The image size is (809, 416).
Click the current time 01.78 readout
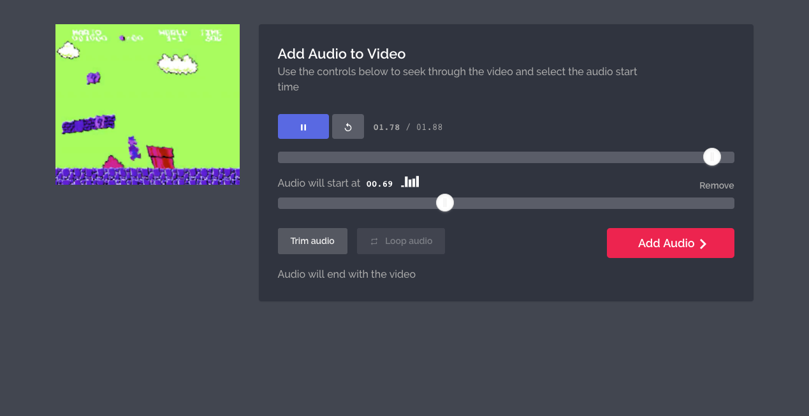coord(387,127)
